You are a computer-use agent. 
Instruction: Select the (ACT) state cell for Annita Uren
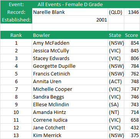[116, 81]
